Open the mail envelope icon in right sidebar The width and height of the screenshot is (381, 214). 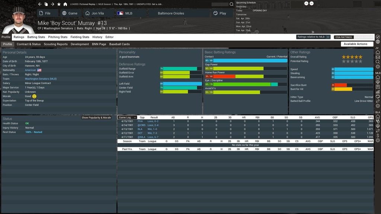pyautogui.click(x=378, y=57)
